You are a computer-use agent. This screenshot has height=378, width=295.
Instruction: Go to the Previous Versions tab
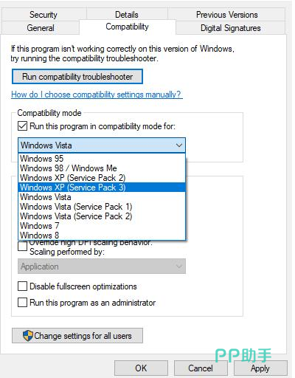coord(226,15)
